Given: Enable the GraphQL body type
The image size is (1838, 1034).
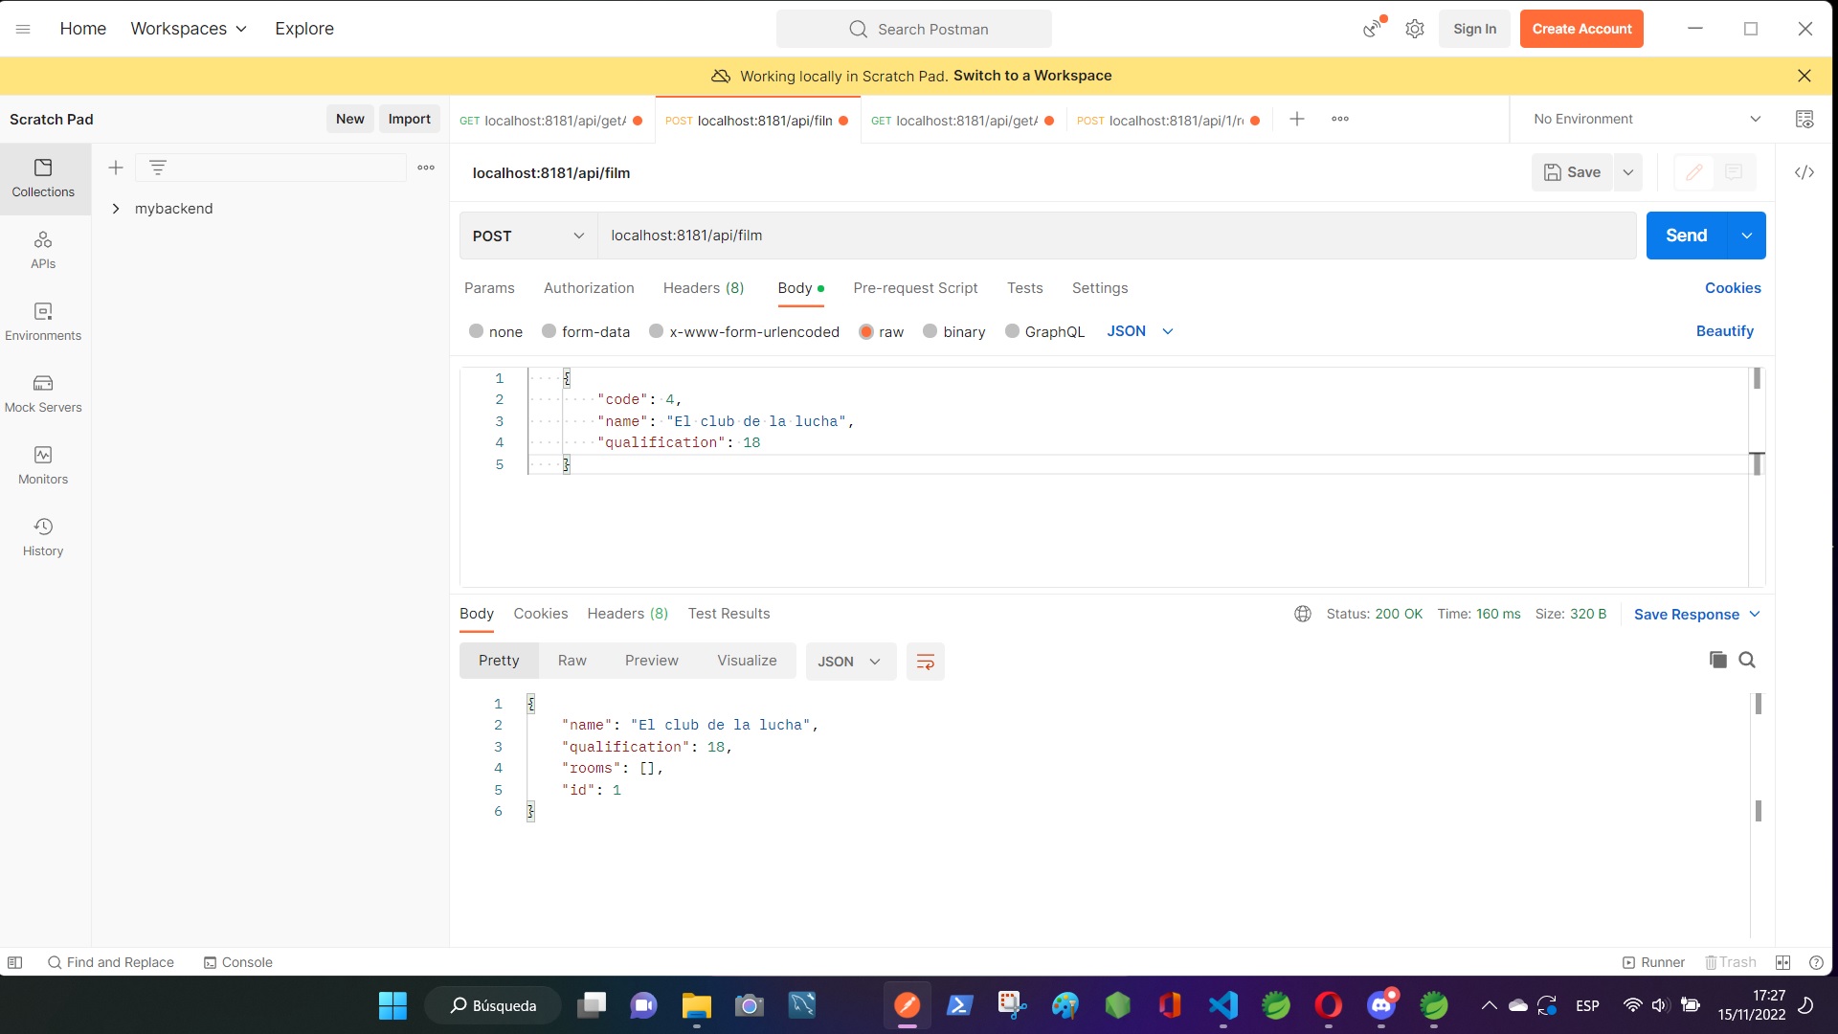Looking at the screenshot, I should coord(1013,330).
